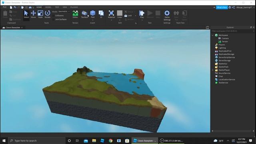Screen dimensions: 256x144
Task: Switch to the PLUGINS tab
Action: 74,7
